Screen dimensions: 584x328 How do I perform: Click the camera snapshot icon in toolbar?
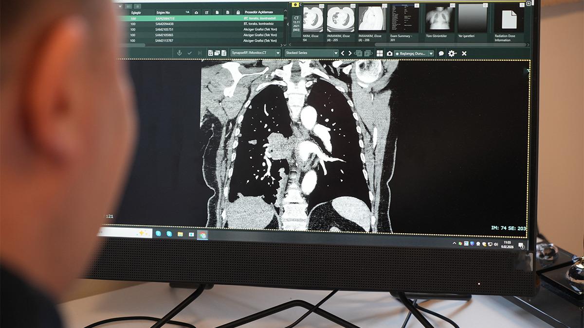[x=390, y=53]
